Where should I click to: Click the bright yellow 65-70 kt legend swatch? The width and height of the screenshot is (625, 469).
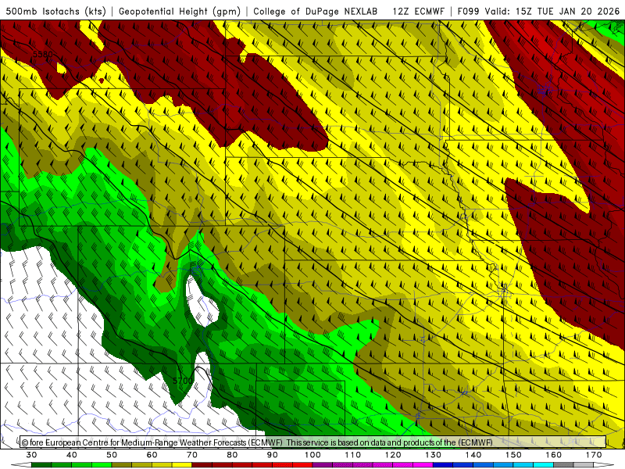click(182, 465)
